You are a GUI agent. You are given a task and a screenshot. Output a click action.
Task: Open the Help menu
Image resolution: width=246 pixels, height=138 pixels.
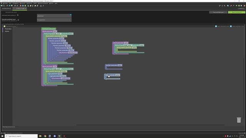pyautogui.click(x=56, y=3)
